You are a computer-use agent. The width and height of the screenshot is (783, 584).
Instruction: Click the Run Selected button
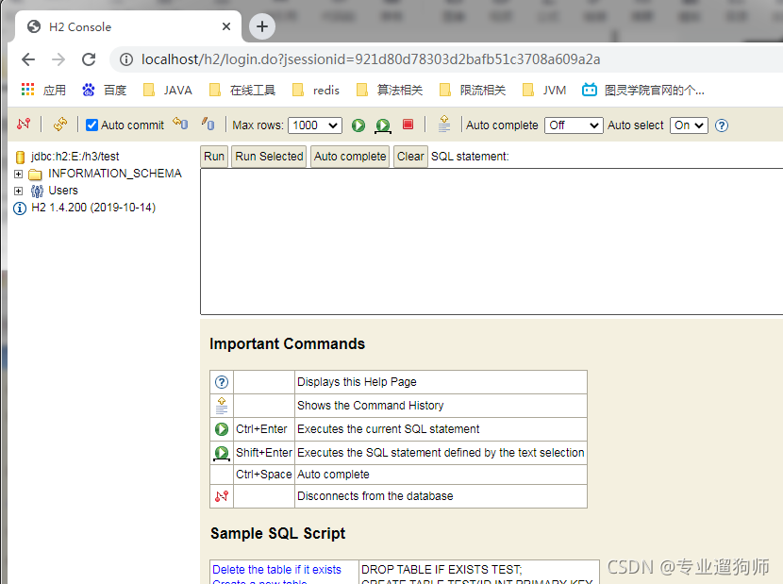click(269, 157)
